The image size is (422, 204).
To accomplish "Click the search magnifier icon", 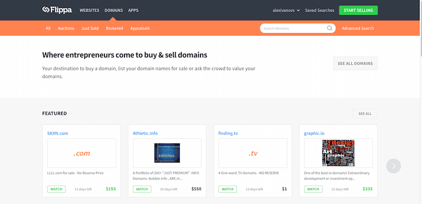I will [329, 28].
